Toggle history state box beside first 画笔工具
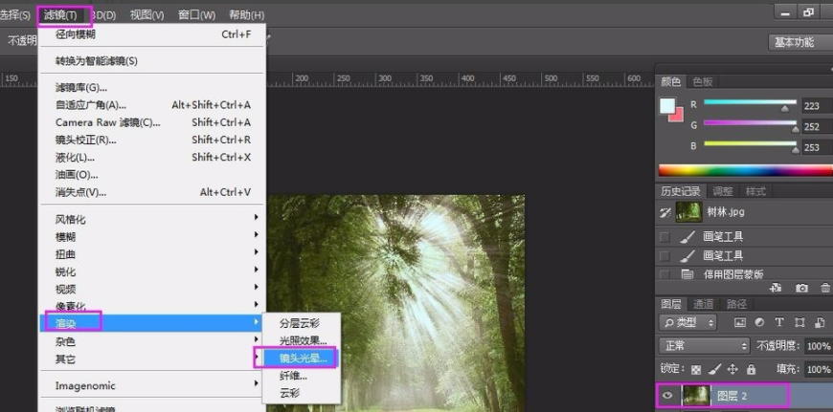The image size is (833, 412). [x=665, y=236]
